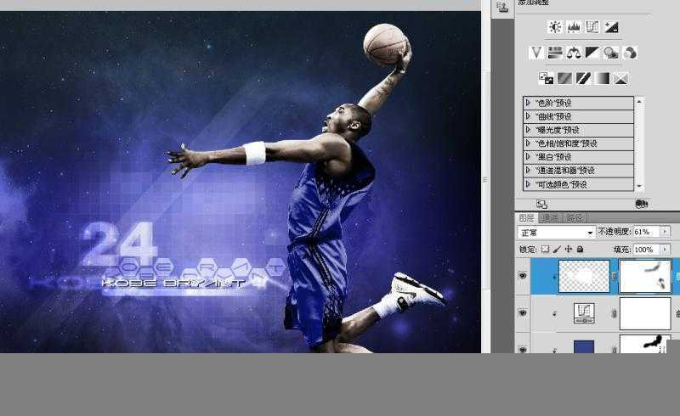Select the blue fill layer mask thumbnail
Viewport: 680px width, 416px height.
[645, 344]
